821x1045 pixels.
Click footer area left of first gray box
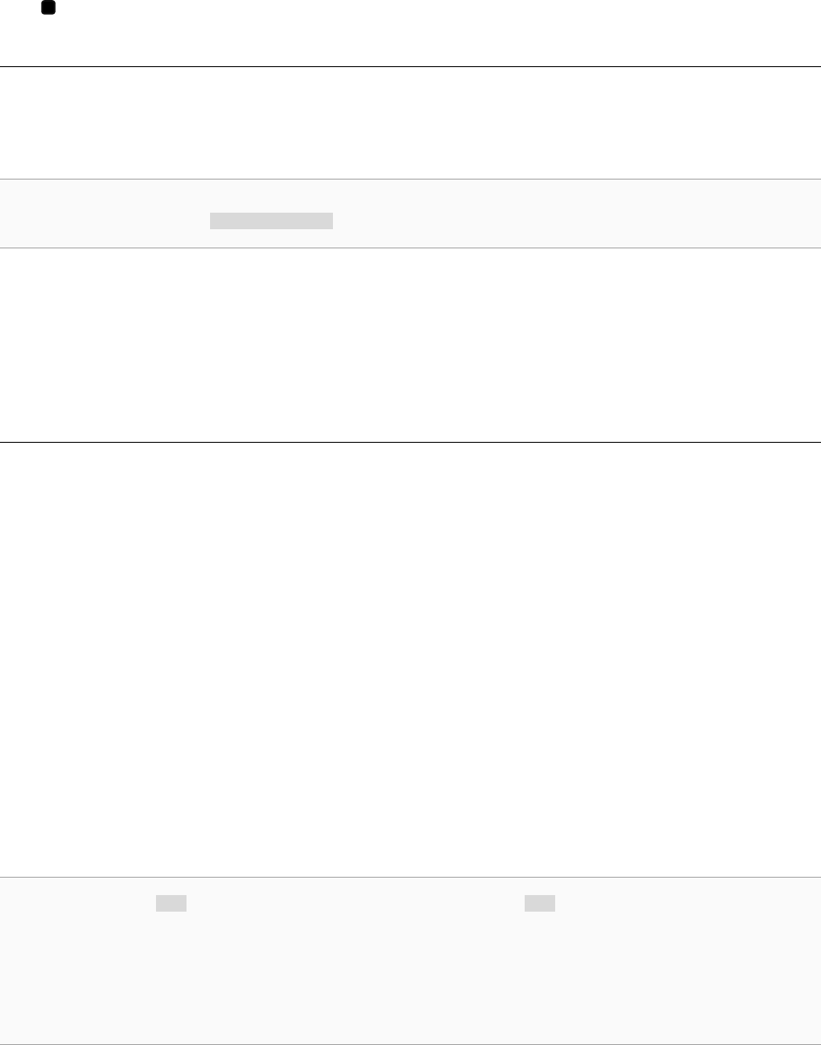point(78,903)
